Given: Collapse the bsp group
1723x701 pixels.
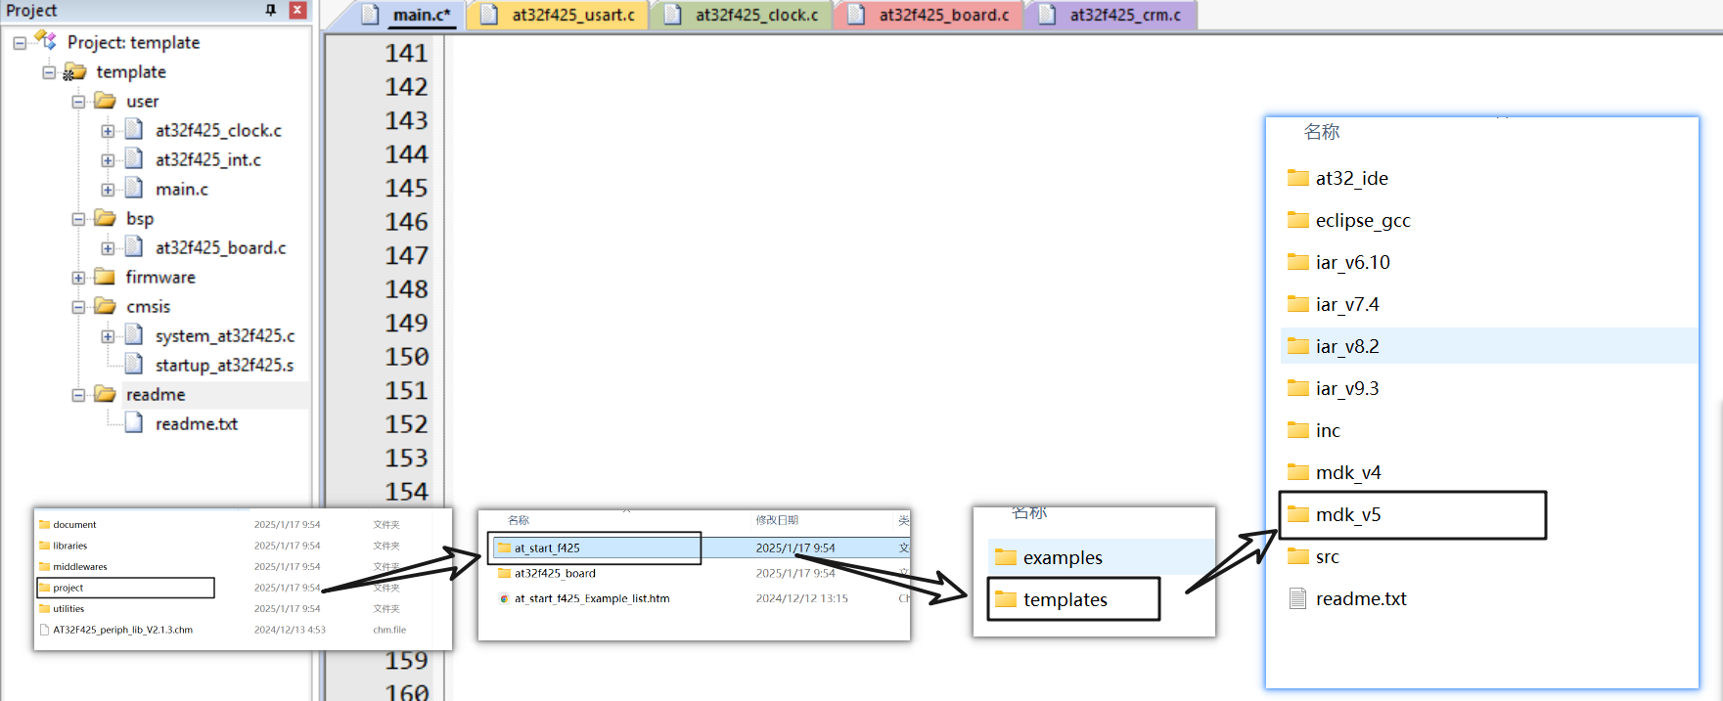Looking at the screenshot, I should (x=78, y=219).
